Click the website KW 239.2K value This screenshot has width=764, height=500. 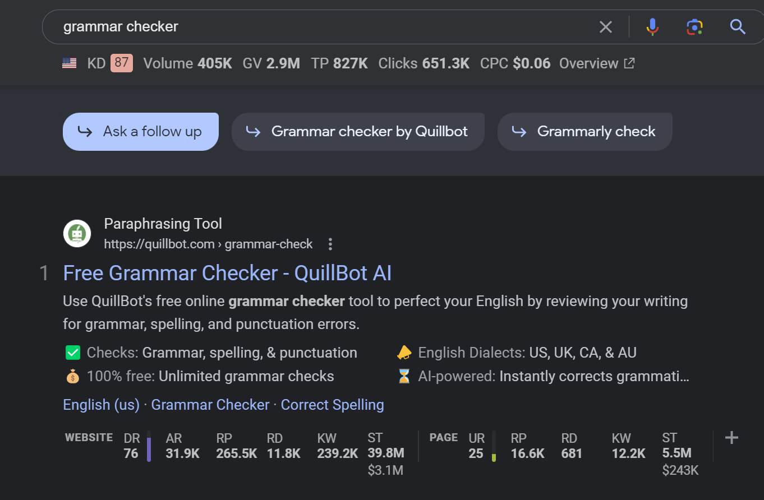[338, 453]
